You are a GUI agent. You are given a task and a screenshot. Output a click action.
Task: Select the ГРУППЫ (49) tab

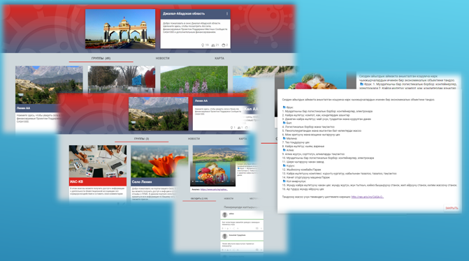[101, 58]
